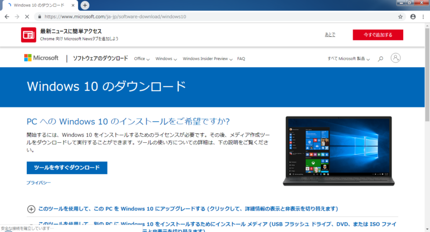
Task: Open Chrome profile account icon
Action: [x=413, y=17]
